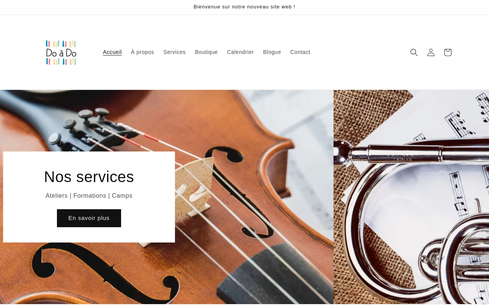The width and height of the screenshot is (489, 306).
Task: Click the account login person icon
Action: 431,52
